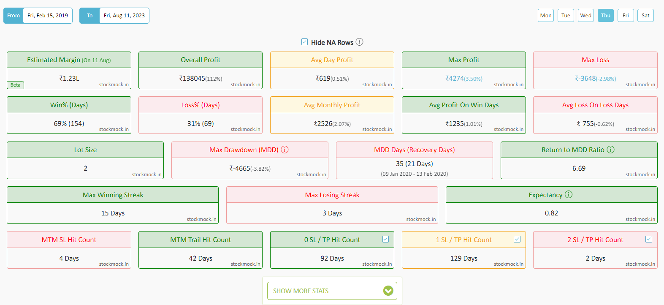Click Max Winning Streak header
This screenshot has height=305, width=664.
(x=113, y=195)
